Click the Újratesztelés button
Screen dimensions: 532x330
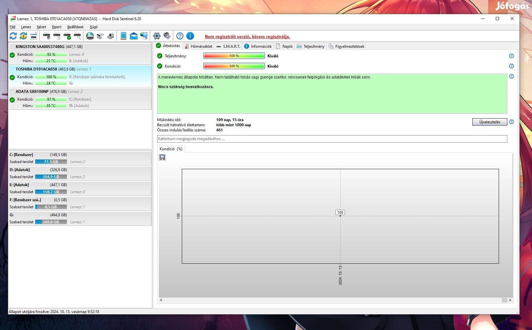coord(490,122)
